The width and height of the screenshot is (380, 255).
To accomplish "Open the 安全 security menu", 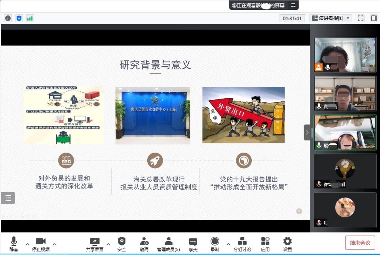I will tap(122, 244).
